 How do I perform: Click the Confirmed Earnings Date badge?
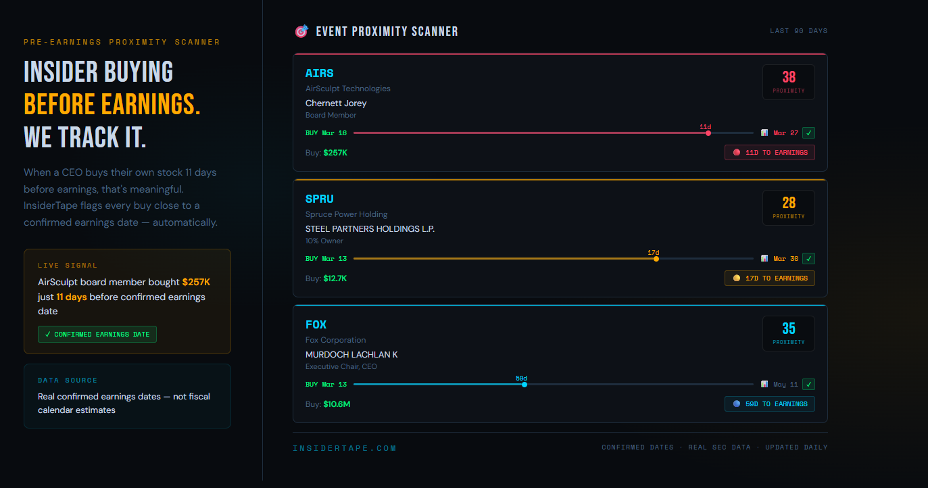97,334
